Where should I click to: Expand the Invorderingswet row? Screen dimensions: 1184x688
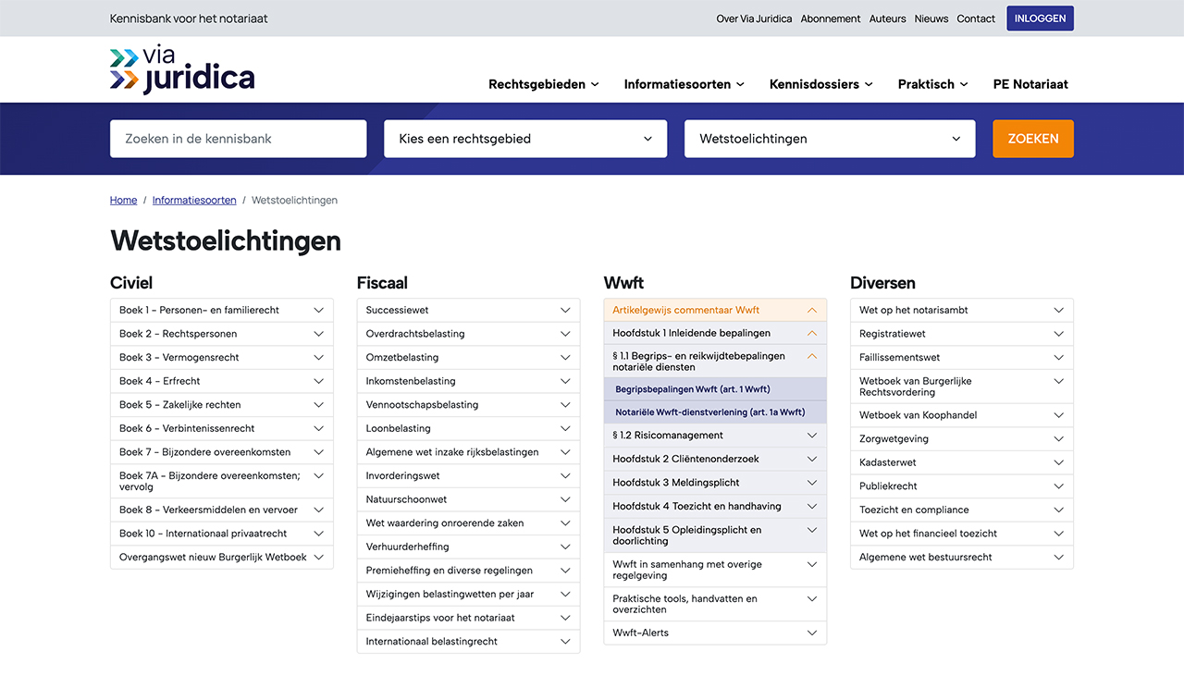point(468,475)
